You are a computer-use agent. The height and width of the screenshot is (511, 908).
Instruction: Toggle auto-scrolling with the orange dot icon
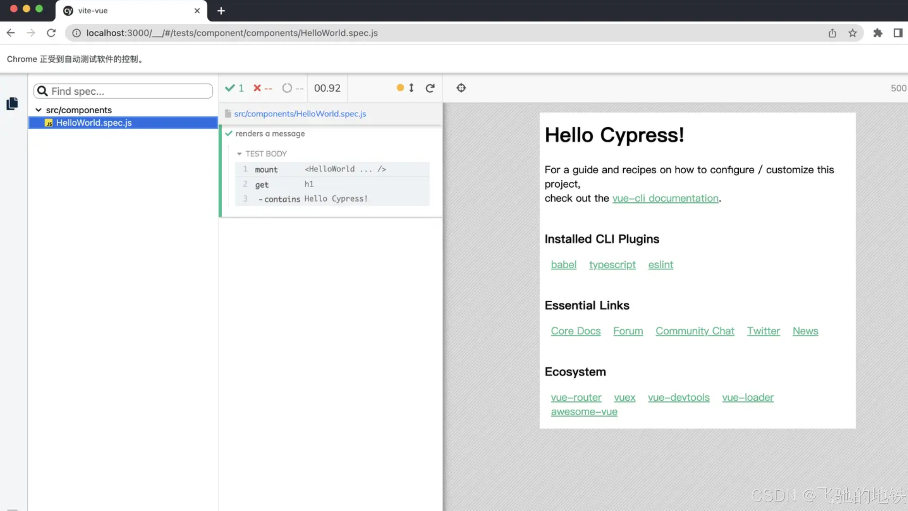(x=400, y=88)
